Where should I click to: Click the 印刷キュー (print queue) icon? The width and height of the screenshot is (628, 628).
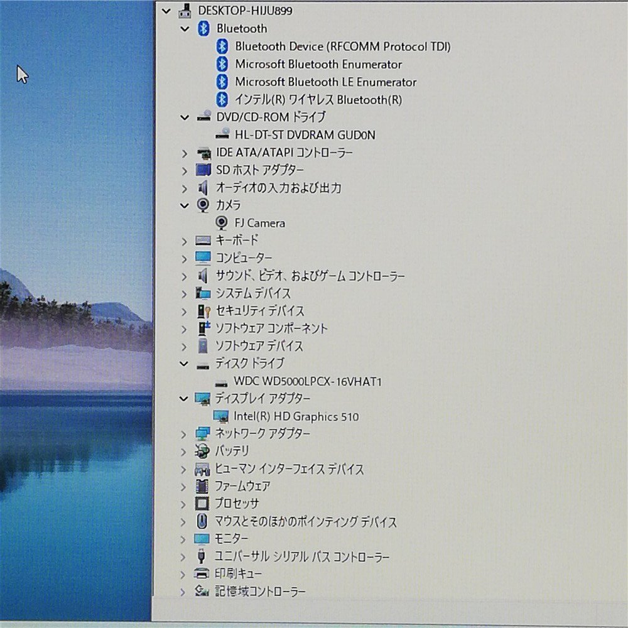point(202,573)
